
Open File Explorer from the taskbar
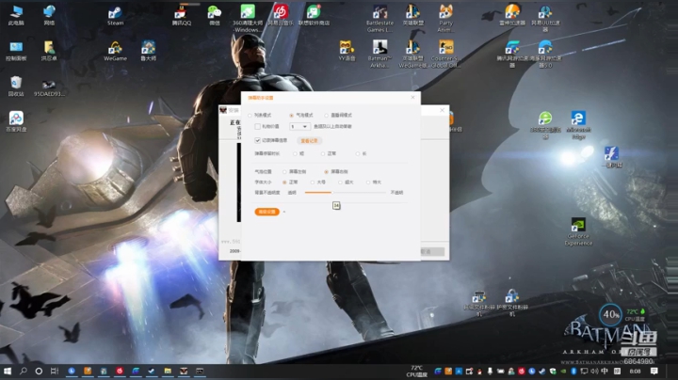click(168, 371)
